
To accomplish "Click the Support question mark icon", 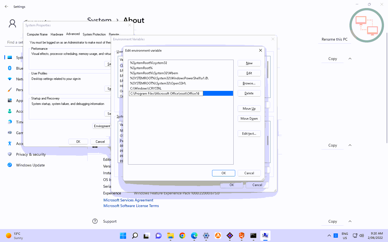I will point(95,221).
